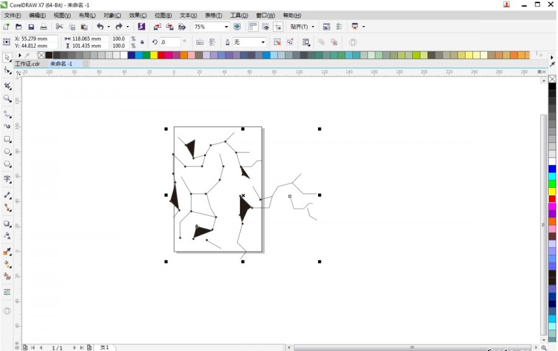Open the 文件(F) menu

point(13,16)
